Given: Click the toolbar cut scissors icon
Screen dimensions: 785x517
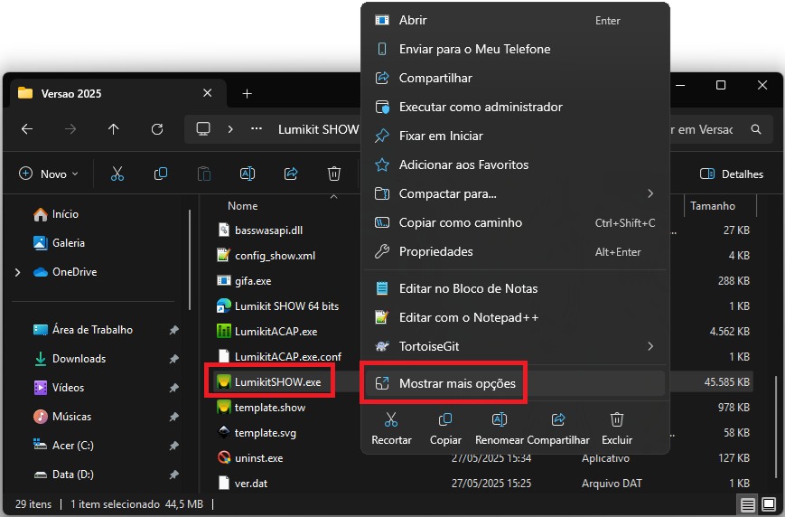Looking at the screenshot, I should coord(117,174).
